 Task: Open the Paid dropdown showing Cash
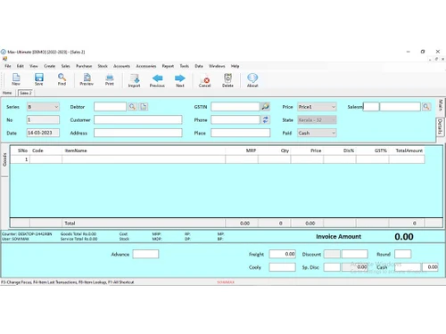[317, 133]
